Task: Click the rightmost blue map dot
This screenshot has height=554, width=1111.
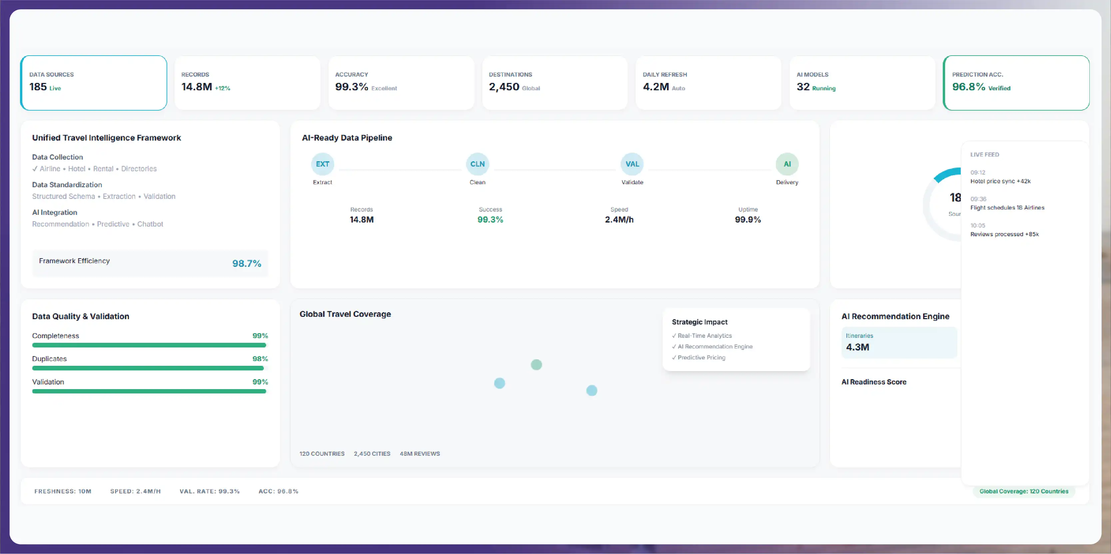Action: (x=592, y=391)
